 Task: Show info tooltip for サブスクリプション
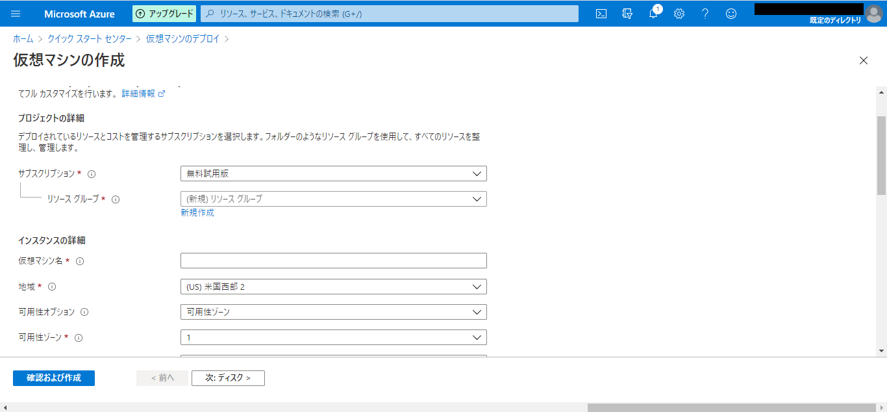pyautogui.click(x=92, y=174)
